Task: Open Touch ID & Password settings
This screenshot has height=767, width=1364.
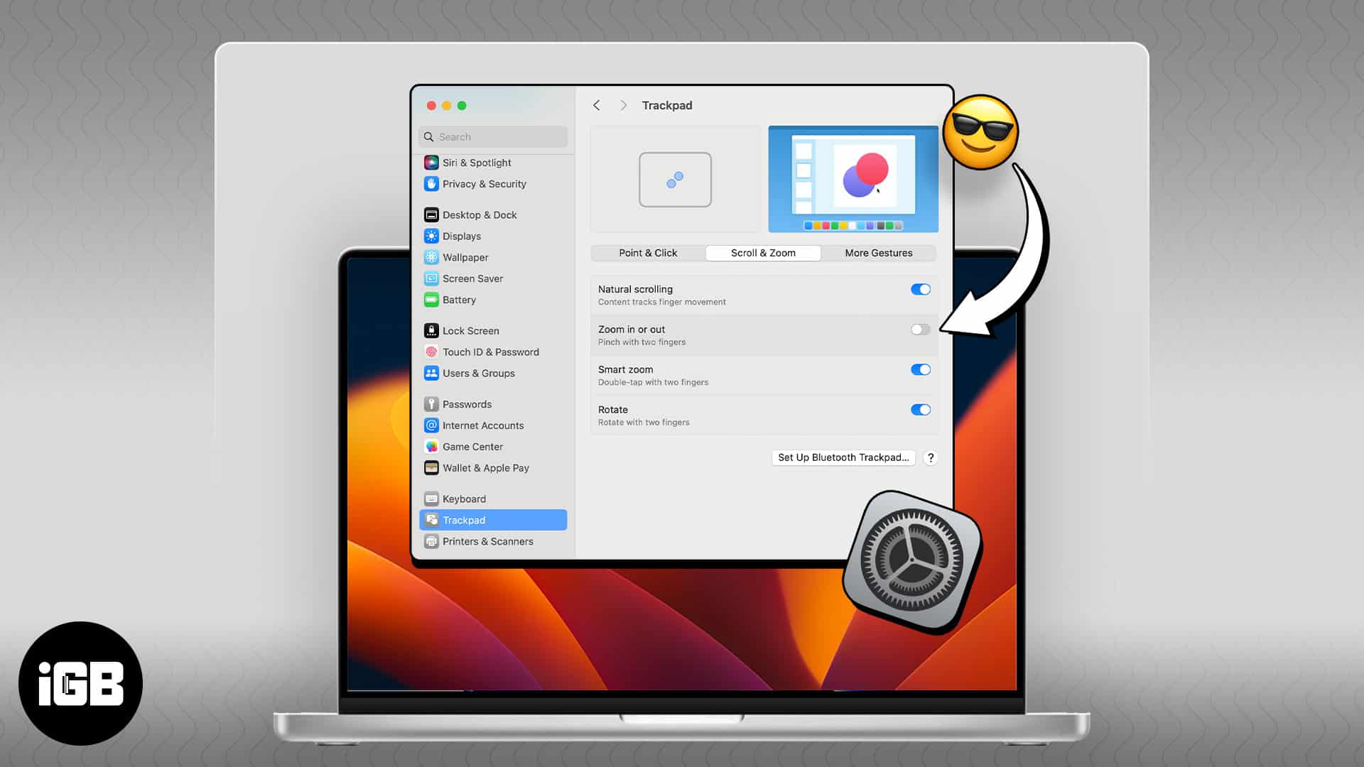Action: tap(490, 352)
